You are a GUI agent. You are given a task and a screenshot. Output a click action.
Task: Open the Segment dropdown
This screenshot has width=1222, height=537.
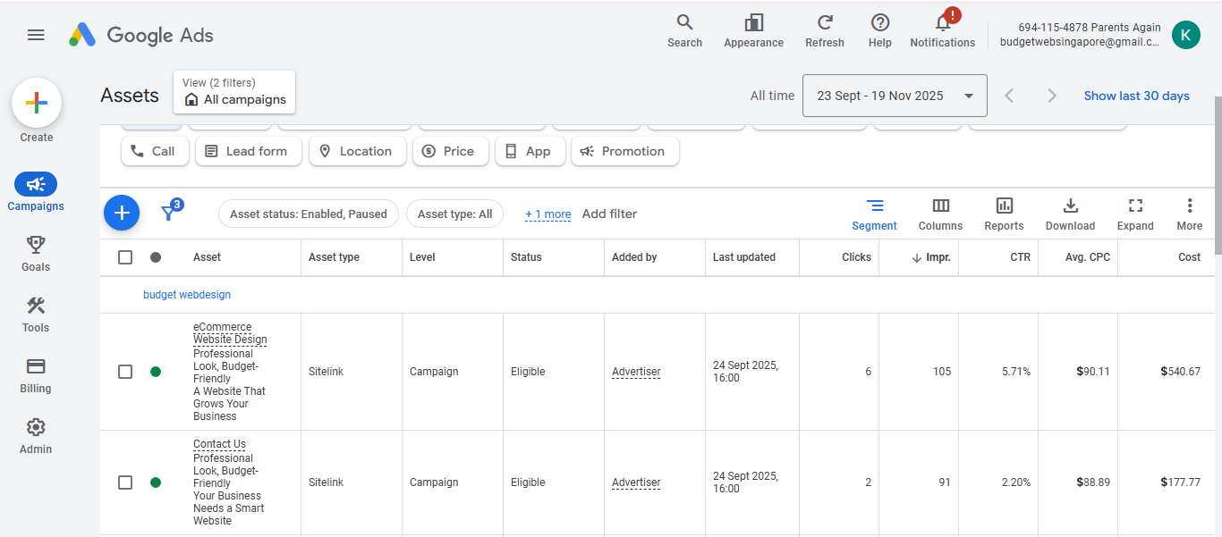(x=874, y=214)
